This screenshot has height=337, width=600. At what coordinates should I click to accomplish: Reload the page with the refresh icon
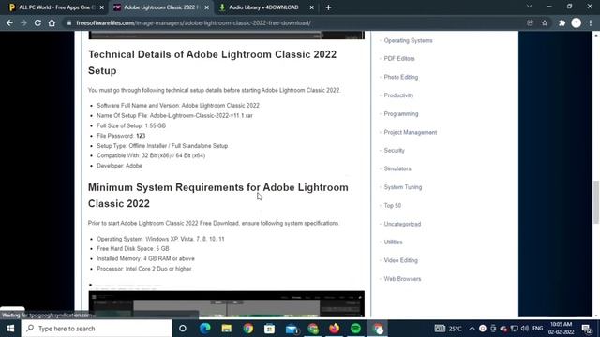point(37,22)
